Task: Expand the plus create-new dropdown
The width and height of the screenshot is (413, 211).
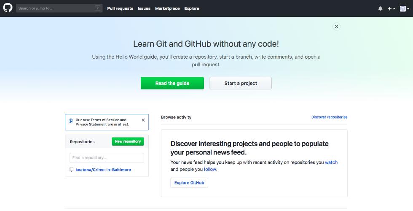Action: tap(392, 8)
